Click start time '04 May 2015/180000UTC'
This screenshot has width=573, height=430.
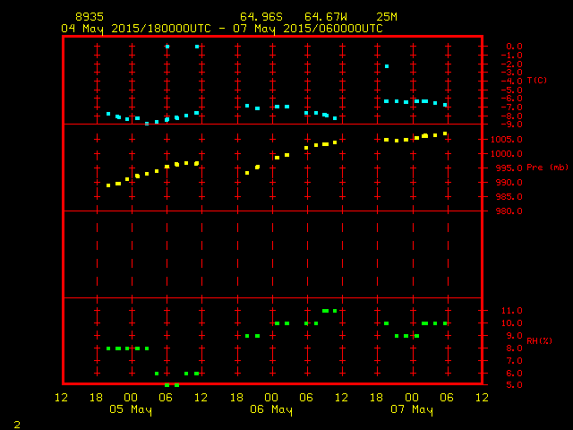[x=136, y=29]
